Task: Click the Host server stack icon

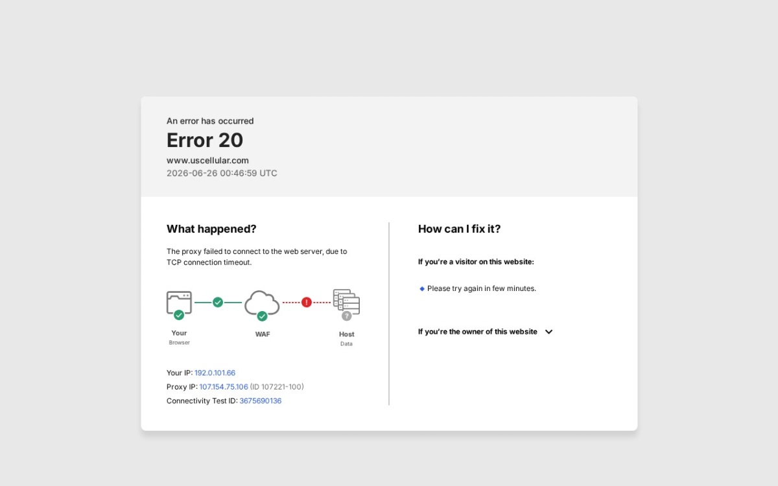Action: [346, 302]
